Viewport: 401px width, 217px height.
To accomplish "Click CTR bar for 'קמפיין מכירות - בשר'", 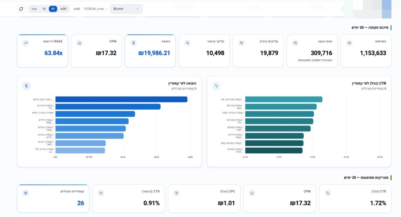I will pyautogui.click(x=281, y=107).
